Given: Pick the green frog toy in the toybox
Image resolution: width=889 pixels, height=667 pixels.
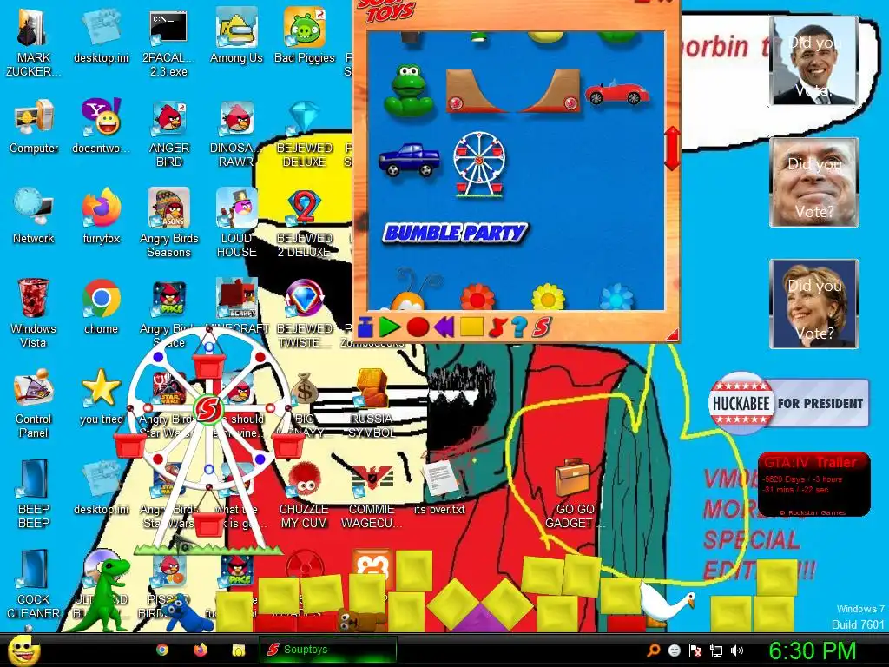Looking at the screenshot, I should pyautogui.click(x=408, y=90).
